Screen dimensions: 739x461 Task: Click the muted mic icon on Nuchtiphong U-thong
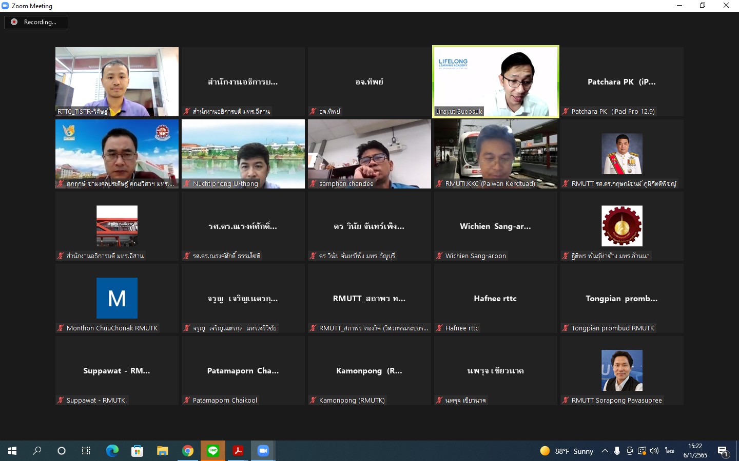(x=187, y=183)
